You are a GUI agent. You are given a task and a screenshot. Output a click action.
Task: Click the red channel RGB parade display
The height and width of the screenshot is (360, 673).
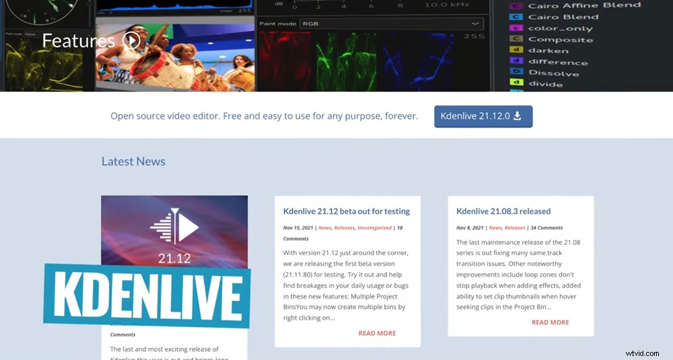pyautogui.click(x=285, y=61)
